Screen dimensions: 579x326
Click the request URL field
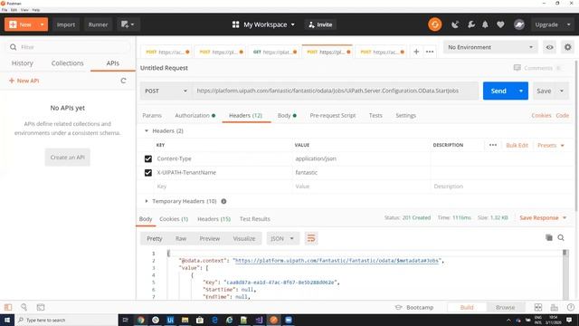(x=336, y=91)
